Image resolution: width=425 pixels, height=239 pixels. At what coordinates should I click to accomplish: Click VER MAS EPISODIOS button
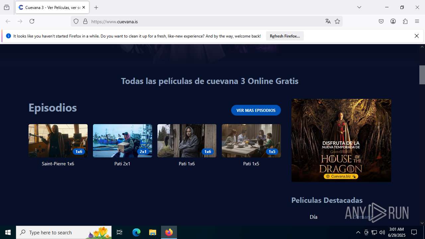click(x=256, y=110)
